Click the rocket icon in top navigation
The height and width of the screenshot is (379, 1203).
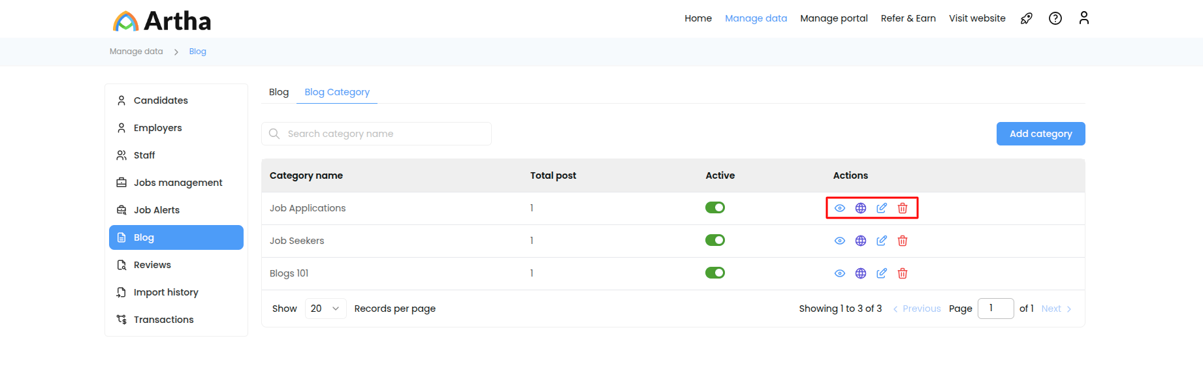tap(1026, 18)
